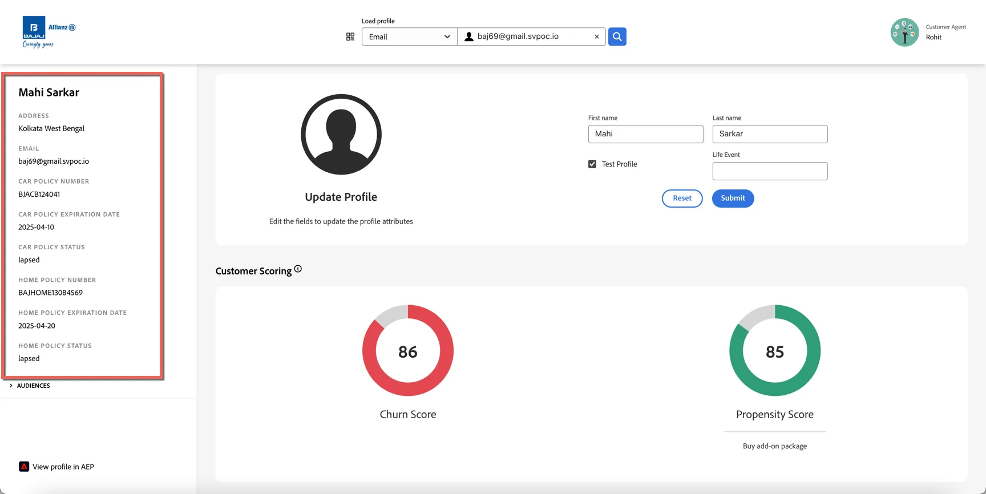986x494 pixels.
Task: Toggle the Test Profile checkbox
Action: [x=592, y=164]
